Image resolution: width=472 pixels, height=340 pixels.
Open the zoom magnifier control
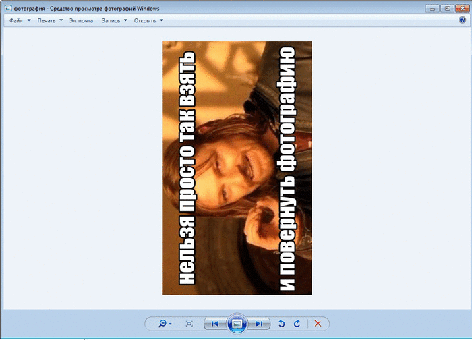164,324
